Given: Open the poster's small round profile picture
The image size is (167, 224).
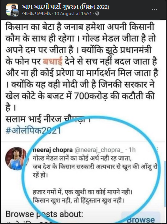Looking at the screenshot, I should coord(15,13).
